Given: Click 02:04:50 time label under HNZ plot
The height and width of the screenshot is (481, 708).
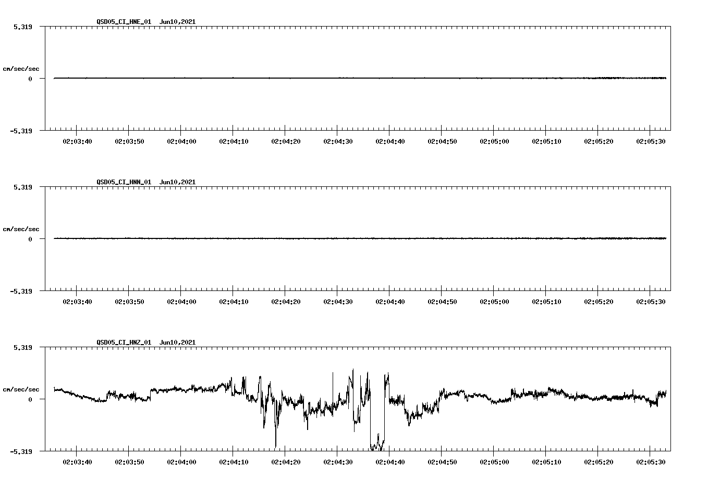Looking at the screenshot, I should tap(442, 462).
